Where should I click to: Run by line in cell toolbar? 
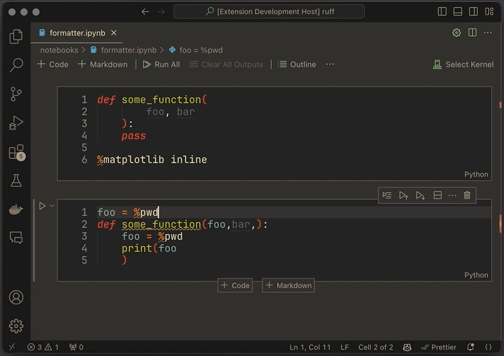[387, 195]
